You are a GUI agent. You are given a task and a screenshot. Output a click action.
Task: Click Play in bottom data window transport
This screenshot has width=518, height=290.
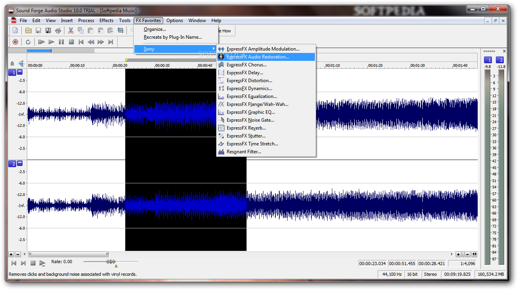coord(42,263)
